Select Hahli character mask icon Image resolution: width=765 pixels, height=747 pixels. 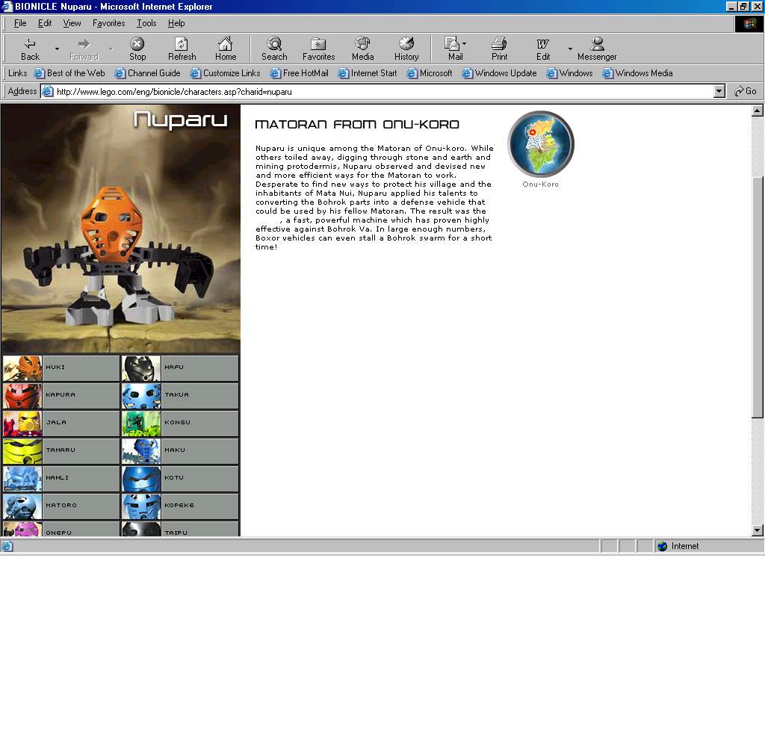[x=22, y=479]
